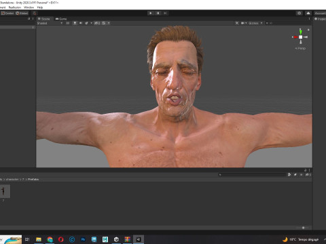Toggle the Project panel lock icon

tap(305, 170)
